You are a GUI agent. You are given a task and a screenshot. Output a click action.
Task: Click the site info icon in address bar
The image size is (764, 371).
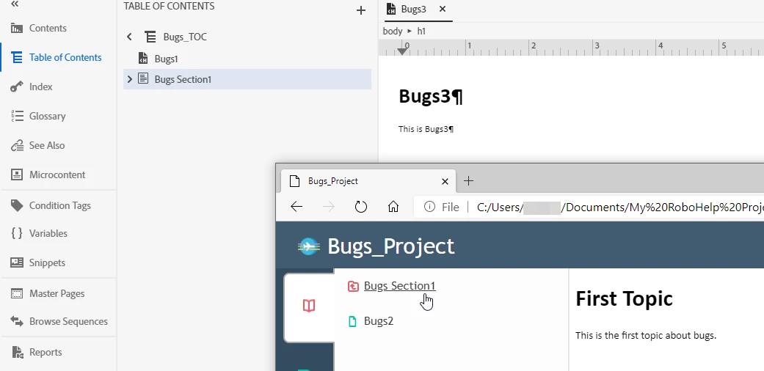[429, 207]
